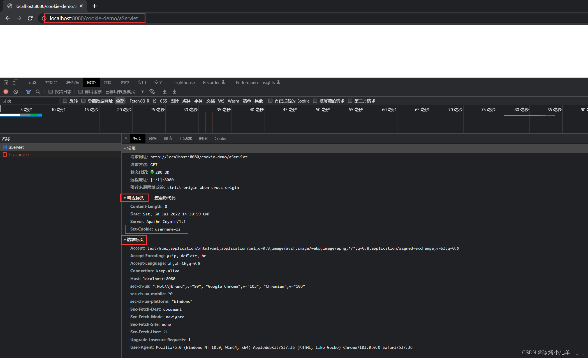This screenshot has width=588, height=358.
Task: Open network search magnifier
Action: coord(38,92)
